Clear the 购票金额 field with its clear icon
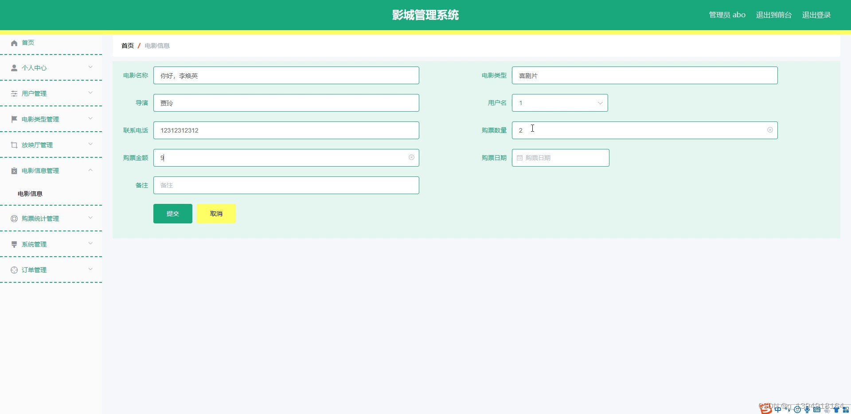This screenshot has width=851, height=414. pos(411,157)
